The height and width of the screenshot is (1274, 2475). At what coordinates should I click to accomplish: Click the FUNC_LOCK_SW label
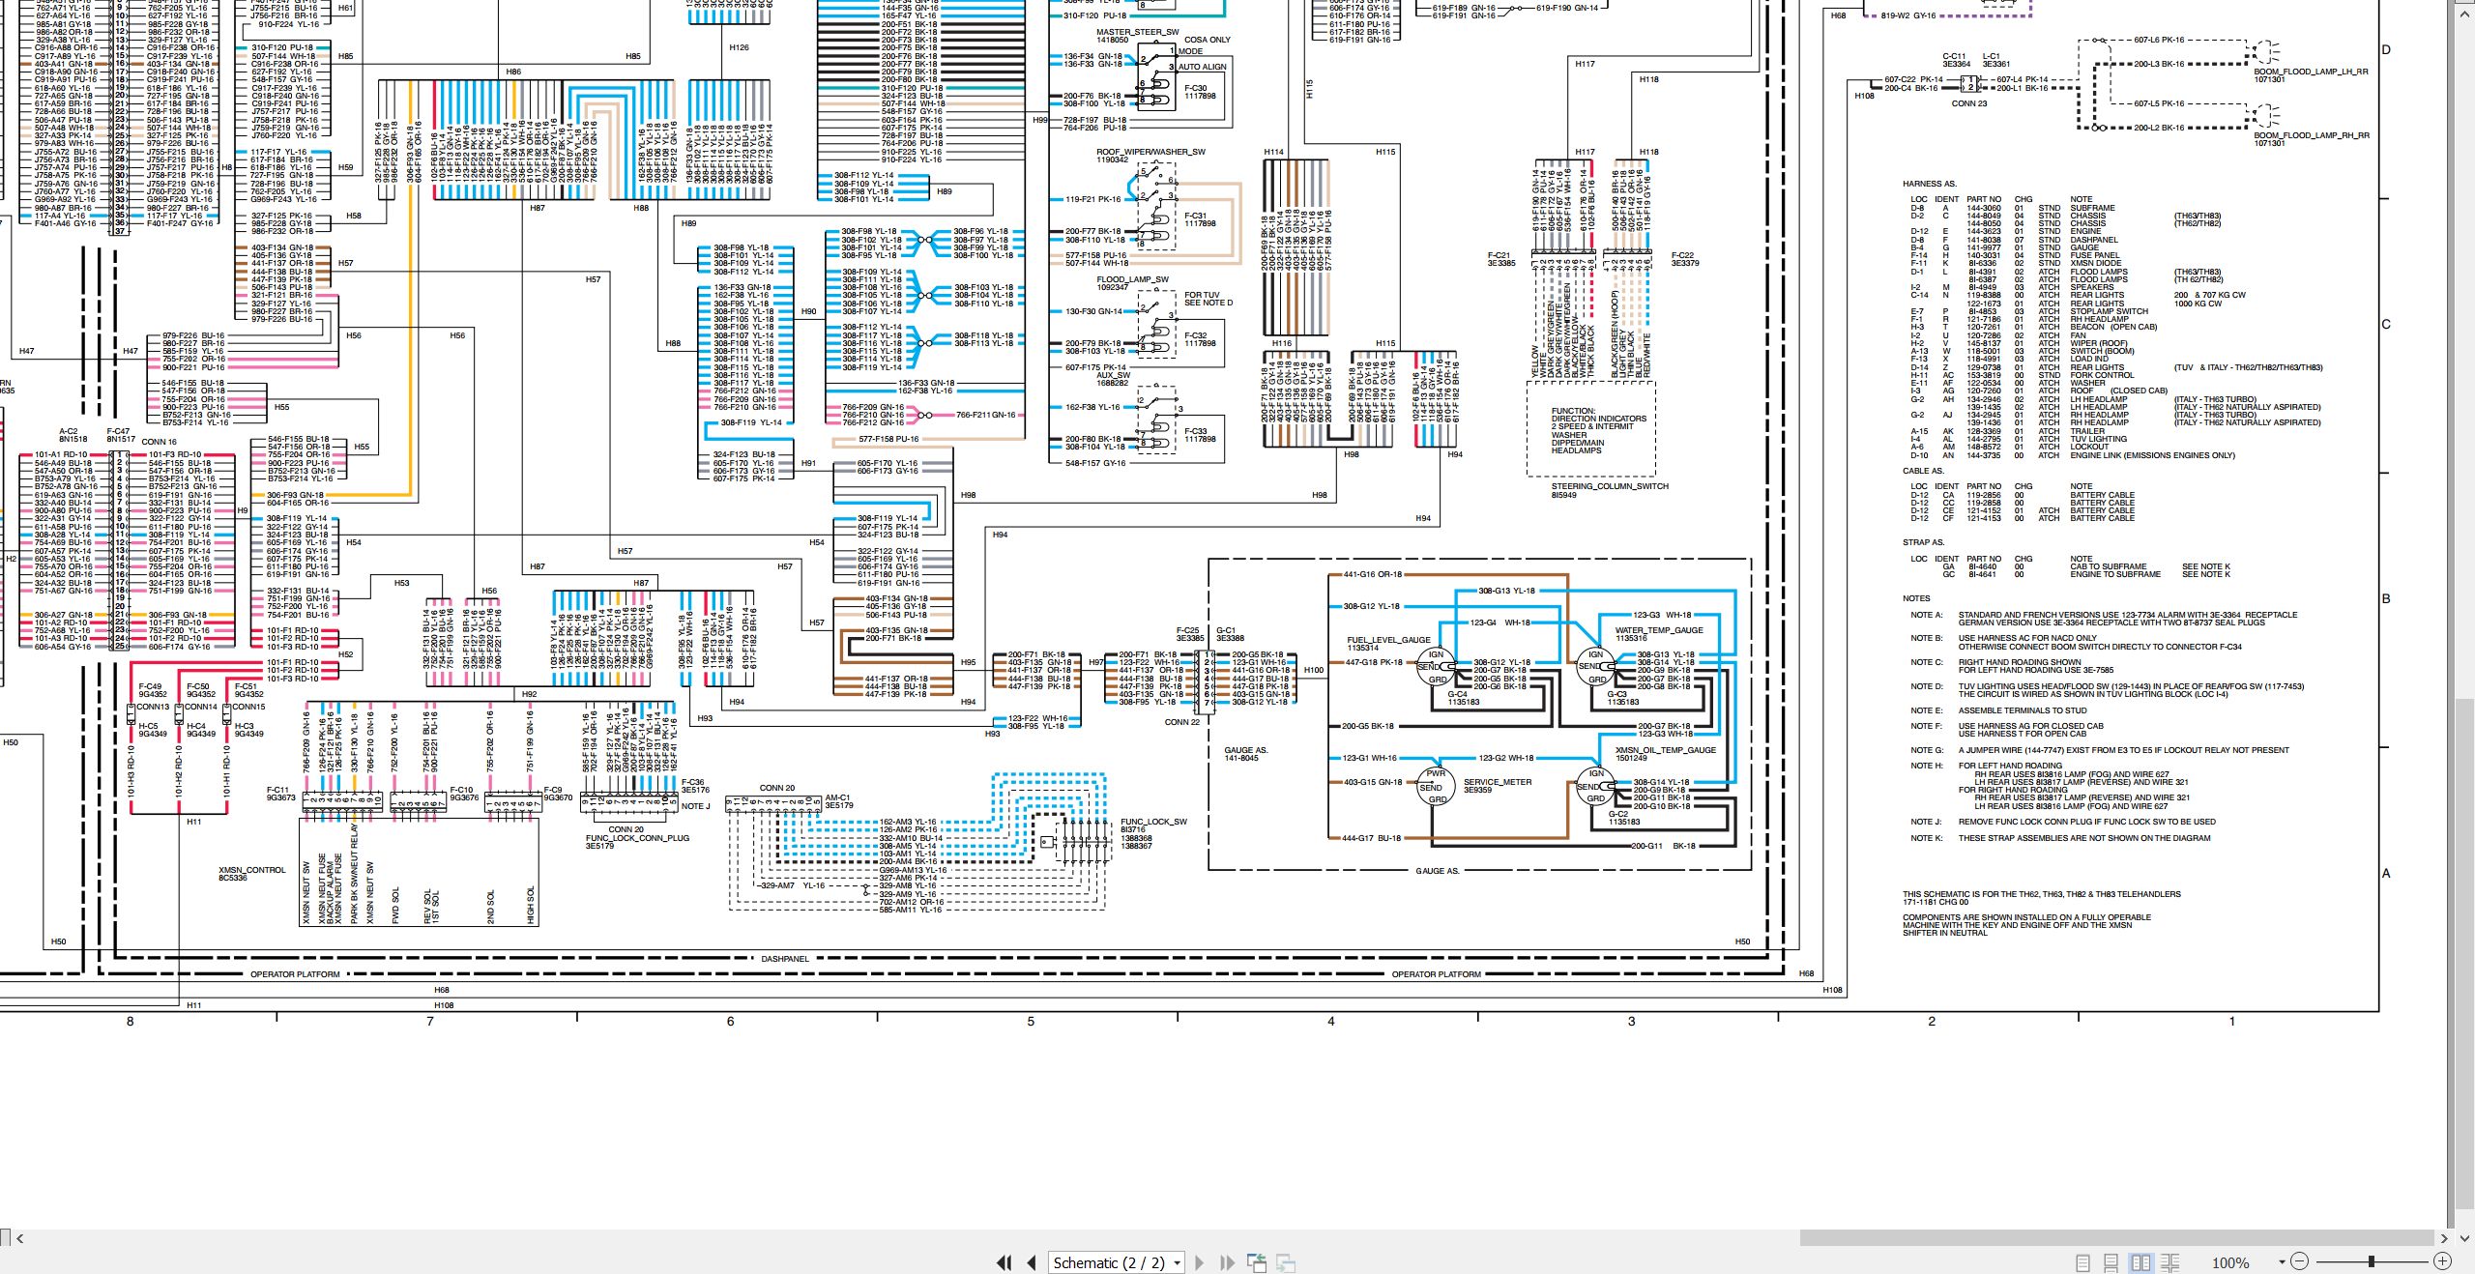click(x=1153, y=822)
